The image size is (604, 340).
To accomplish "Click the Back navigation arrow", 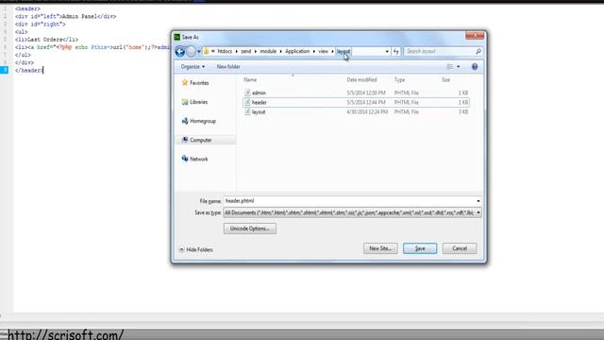I will point(180,51).
